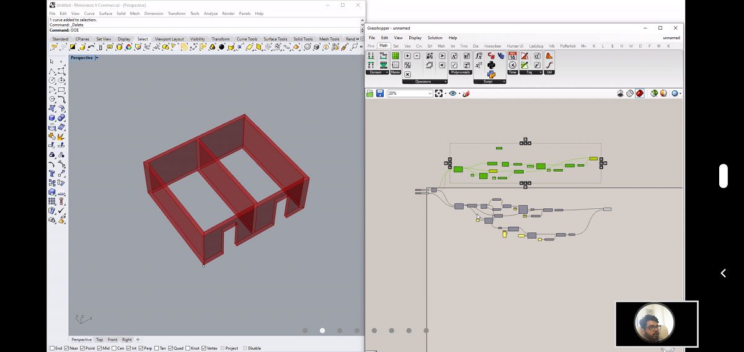
Task: Expand the Operators panel in Grasshopper ribbon
Action: [x=445, y=82]
